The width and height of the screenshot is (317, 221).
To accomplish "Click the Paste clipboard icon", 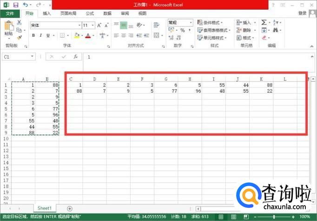I will tap(9, 26).
